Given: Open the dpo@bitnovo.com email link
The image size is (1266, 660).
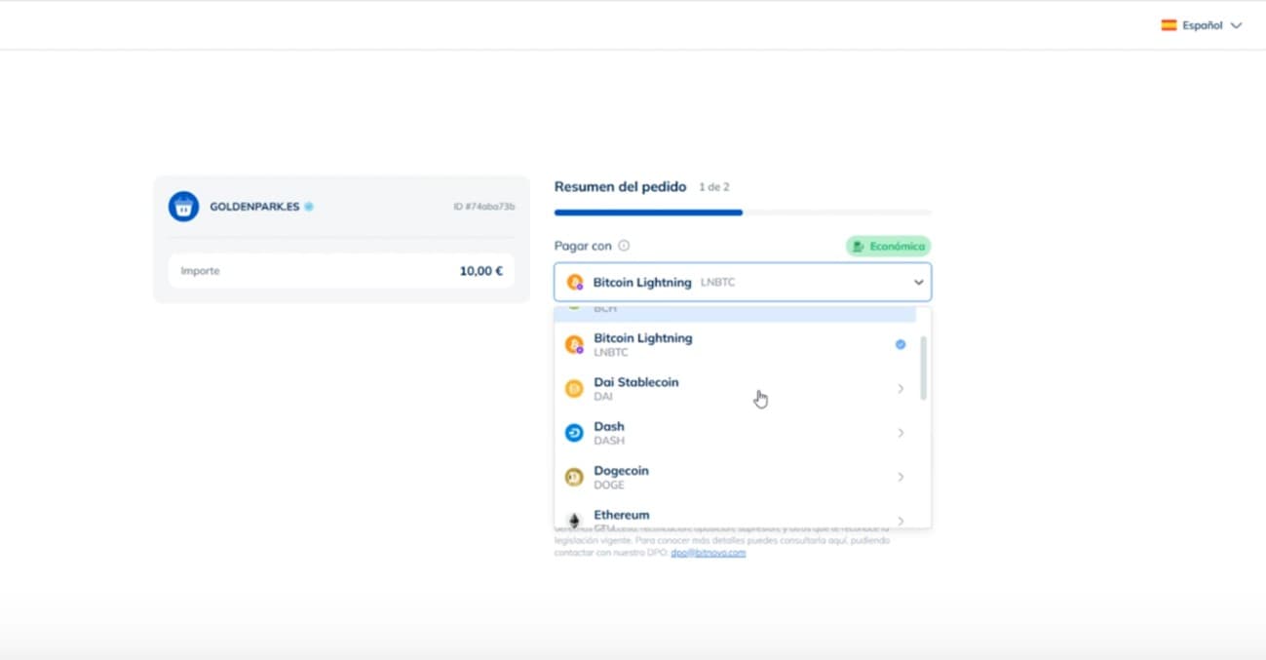Looking at the screenshot, I should coord(709,553).
